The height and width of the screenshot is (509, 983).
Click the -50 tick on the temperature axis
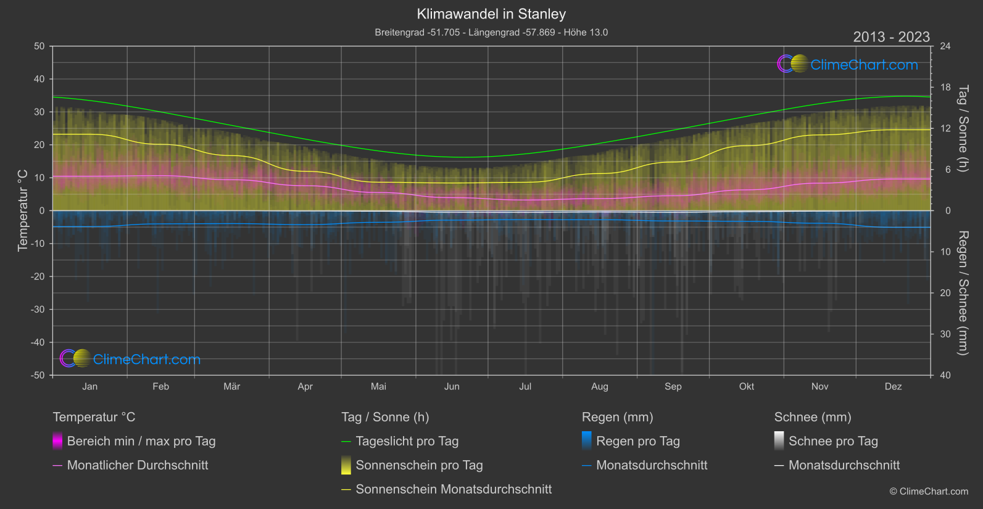pos(38,375)
